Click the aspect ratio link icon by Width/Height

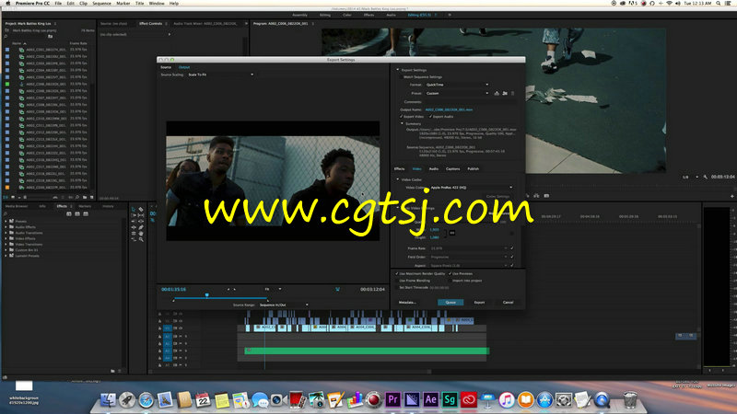[452, 233]
